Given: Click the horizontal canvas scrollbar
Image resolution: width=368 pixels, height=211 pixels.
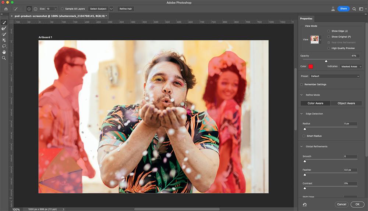Looking at the screenshot, I should [177, 209].
